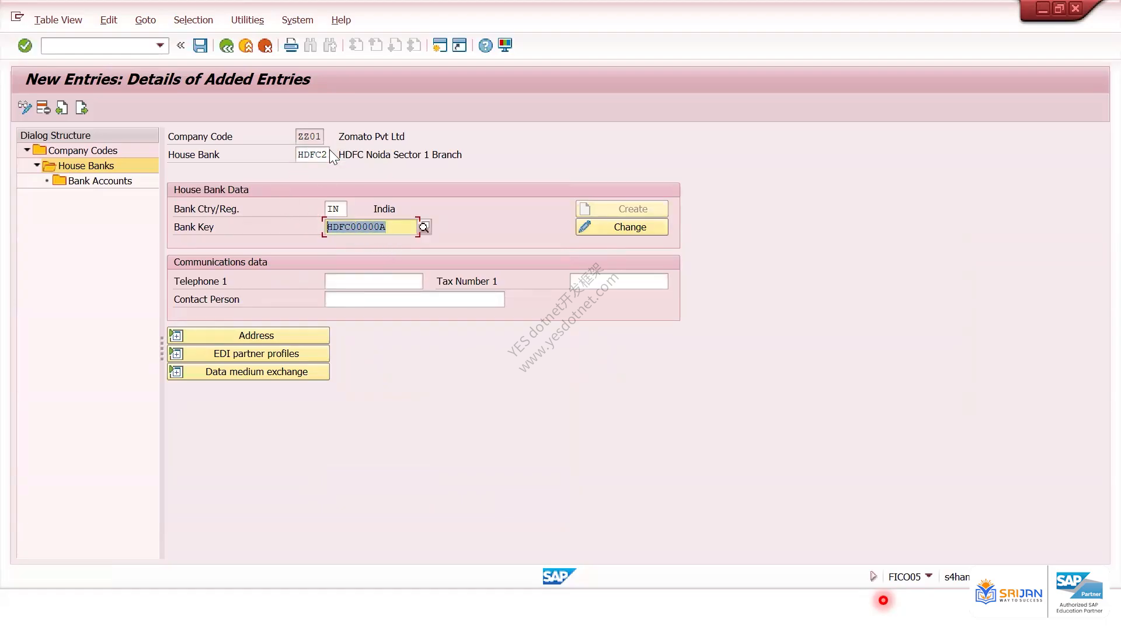Click the 'India' country description text
The height and width of the screenshot is (630, 1121).
tap(384, 209)
